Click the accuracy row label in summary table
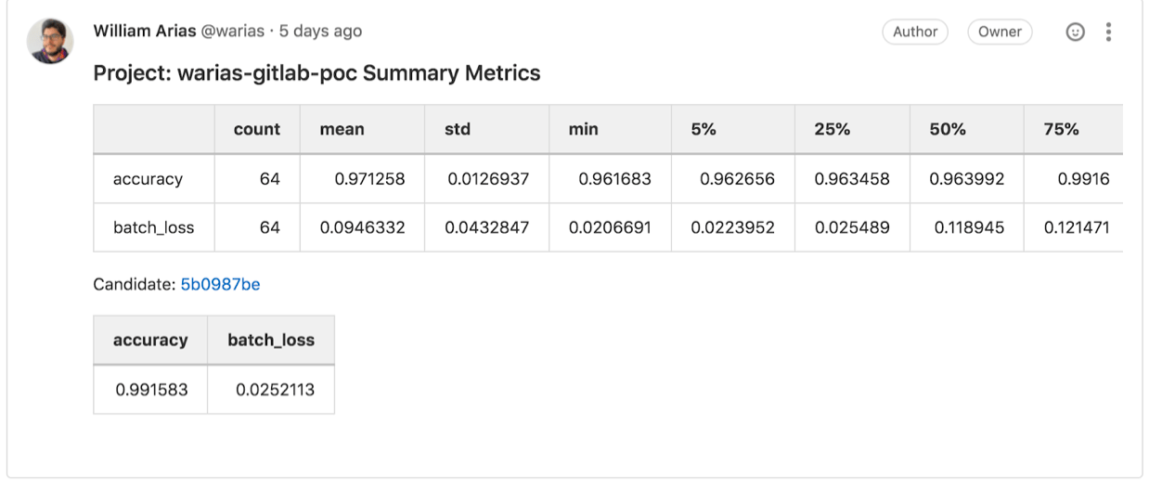1175x503 pixels. tap(148, 179)
